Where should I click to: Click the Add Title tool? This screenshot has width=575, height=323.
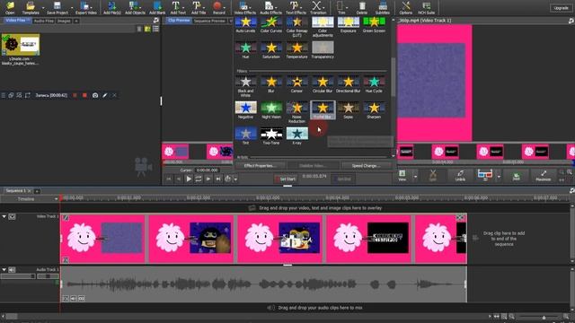[x=199, y=7]
